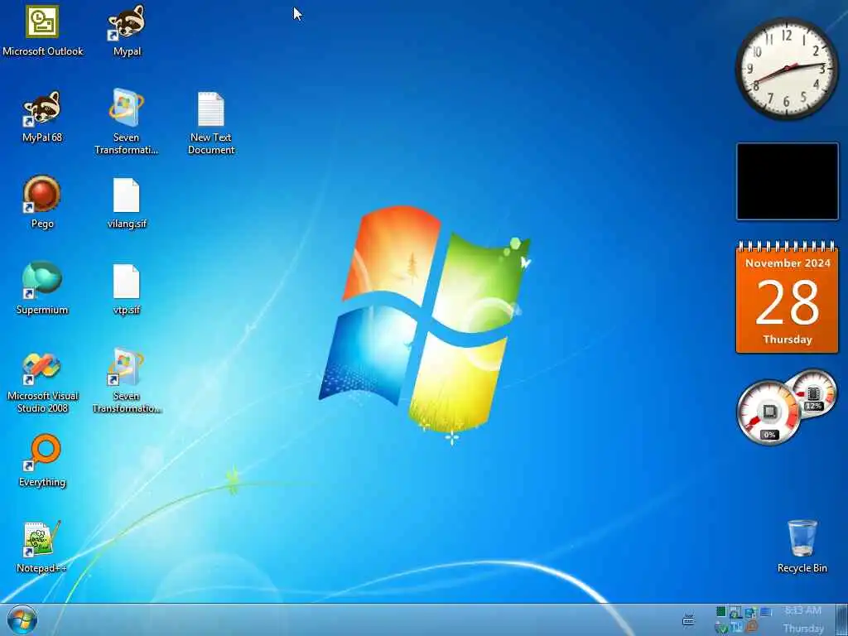Click the black slideshow gadget
The image size is (848, 636).
tap(788, 181)
